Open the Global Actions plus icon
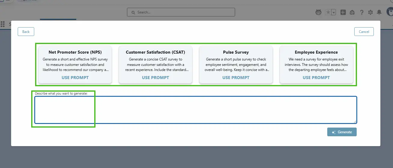Image resolution: width=393 pixels, height=168 pixels. pos(343,12)
